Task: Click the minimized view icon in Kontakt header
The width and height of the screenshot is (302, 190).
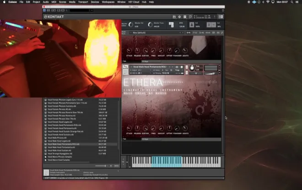Action: tap(190, 17)
